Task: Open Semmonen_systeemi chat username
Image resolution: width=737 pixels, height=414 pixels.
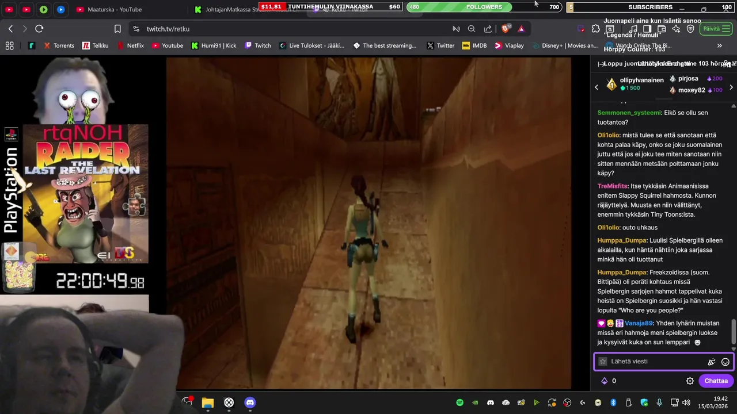Action: click(x=629, y=113)
